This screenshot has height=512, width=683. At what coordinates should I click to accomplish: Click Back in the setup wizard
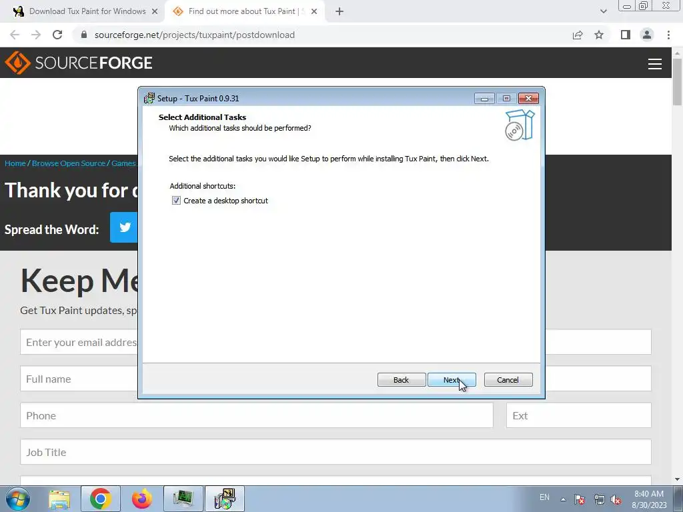(401, 379)
